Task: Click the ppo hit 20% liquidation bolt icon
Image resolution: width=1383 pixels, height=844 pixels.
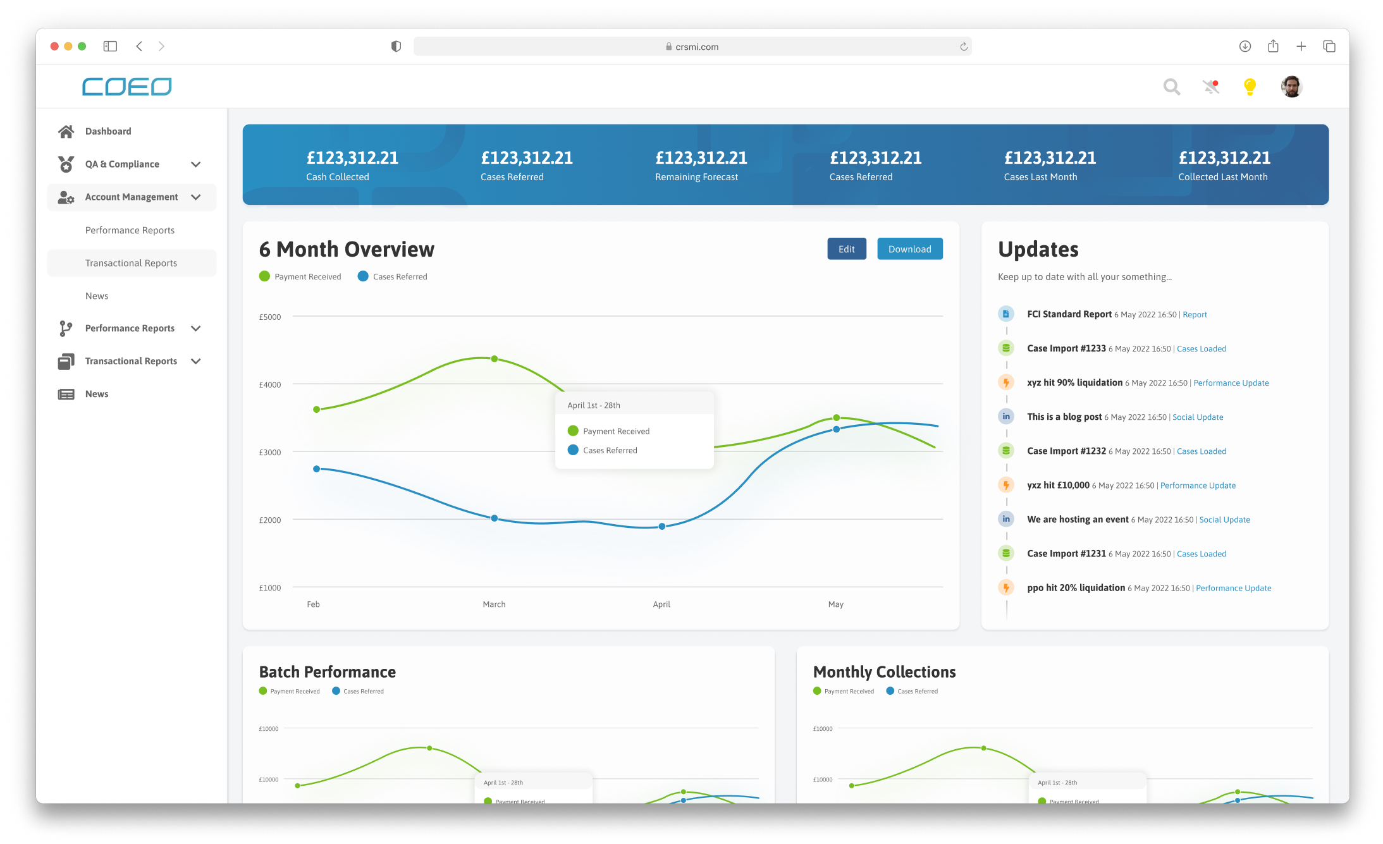Action: [x=1005, y=587]
